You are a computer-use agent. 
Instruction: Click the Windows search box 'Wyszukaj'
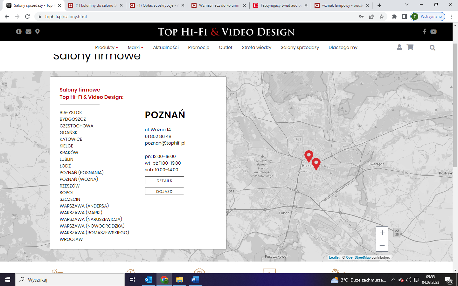(x=70, y=280)
